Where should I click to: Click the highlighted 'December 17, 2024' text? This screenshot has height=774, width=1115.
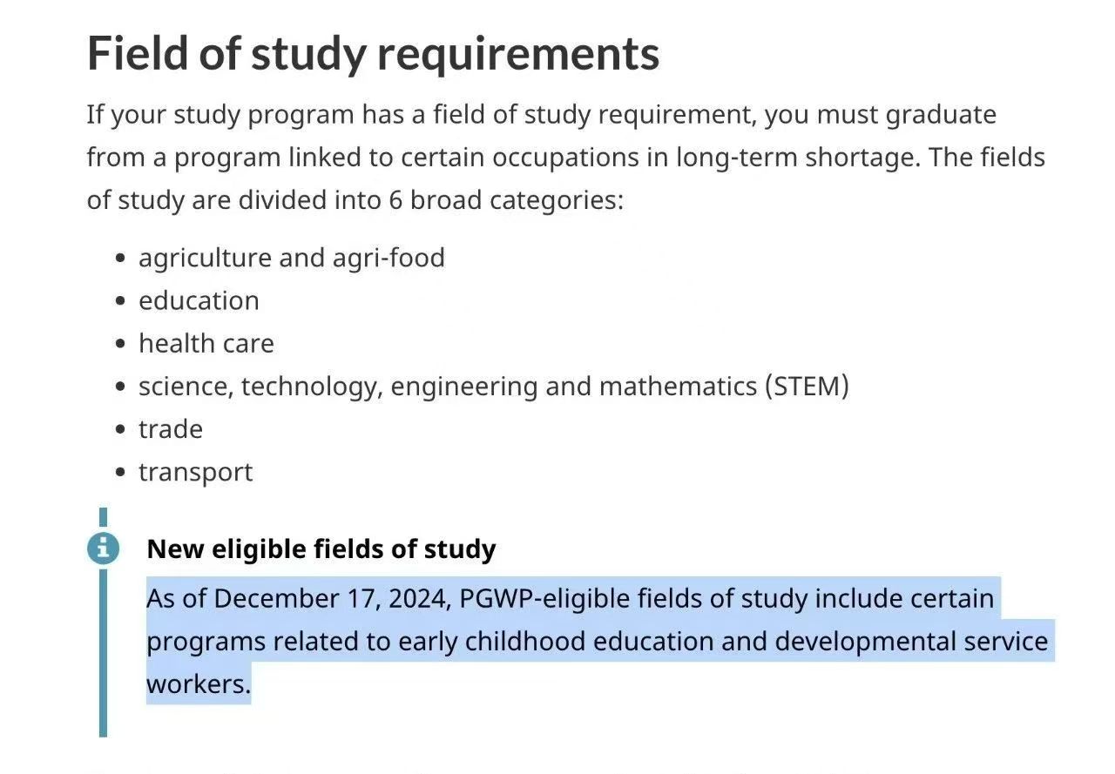pos(332,599)
